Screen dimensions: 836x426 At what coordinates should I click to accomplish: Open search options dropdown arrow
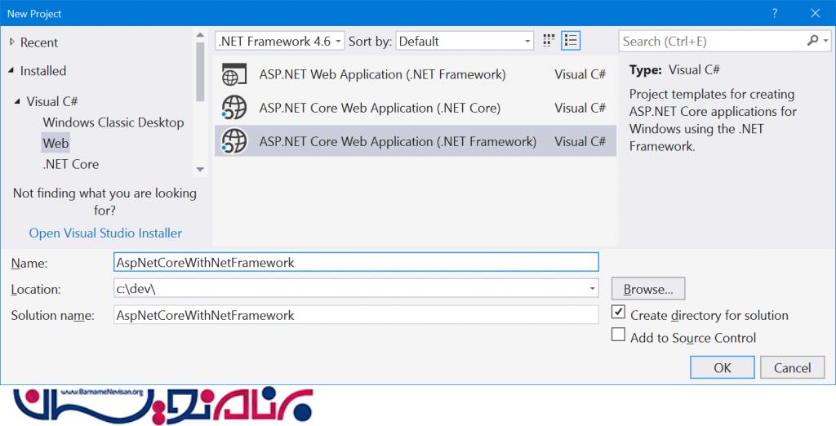click(x=826, y=41)
